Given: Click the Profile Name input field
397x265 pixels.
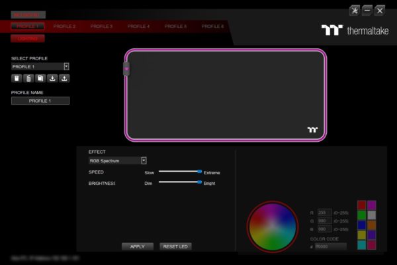Looking at the screenshot, I should click(40, 101).
